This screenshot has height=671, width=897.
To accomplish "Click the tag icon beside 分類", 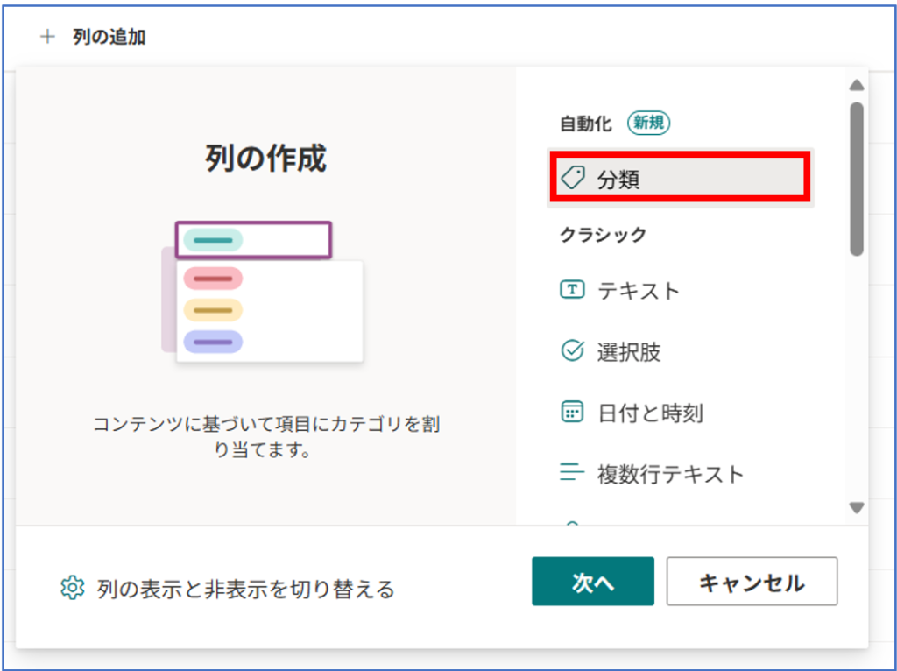I will (573, 179).
